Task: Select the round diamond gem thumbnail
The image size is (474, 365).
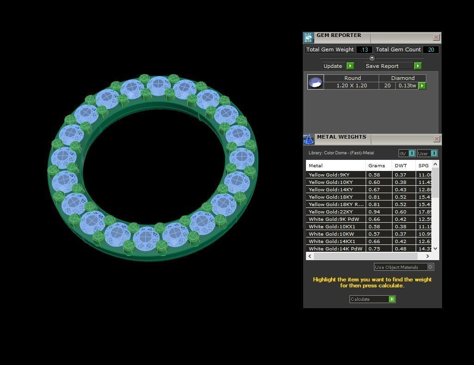Action: point(316,82)
